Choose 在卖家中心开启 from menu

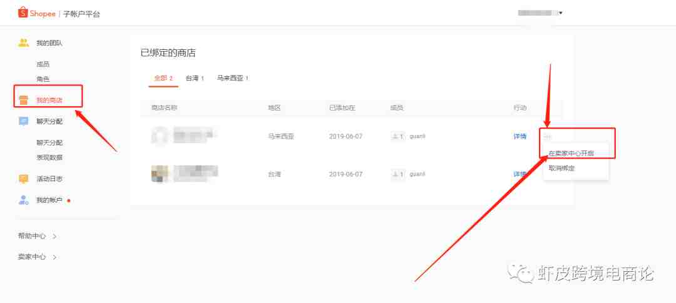point(571,153)
